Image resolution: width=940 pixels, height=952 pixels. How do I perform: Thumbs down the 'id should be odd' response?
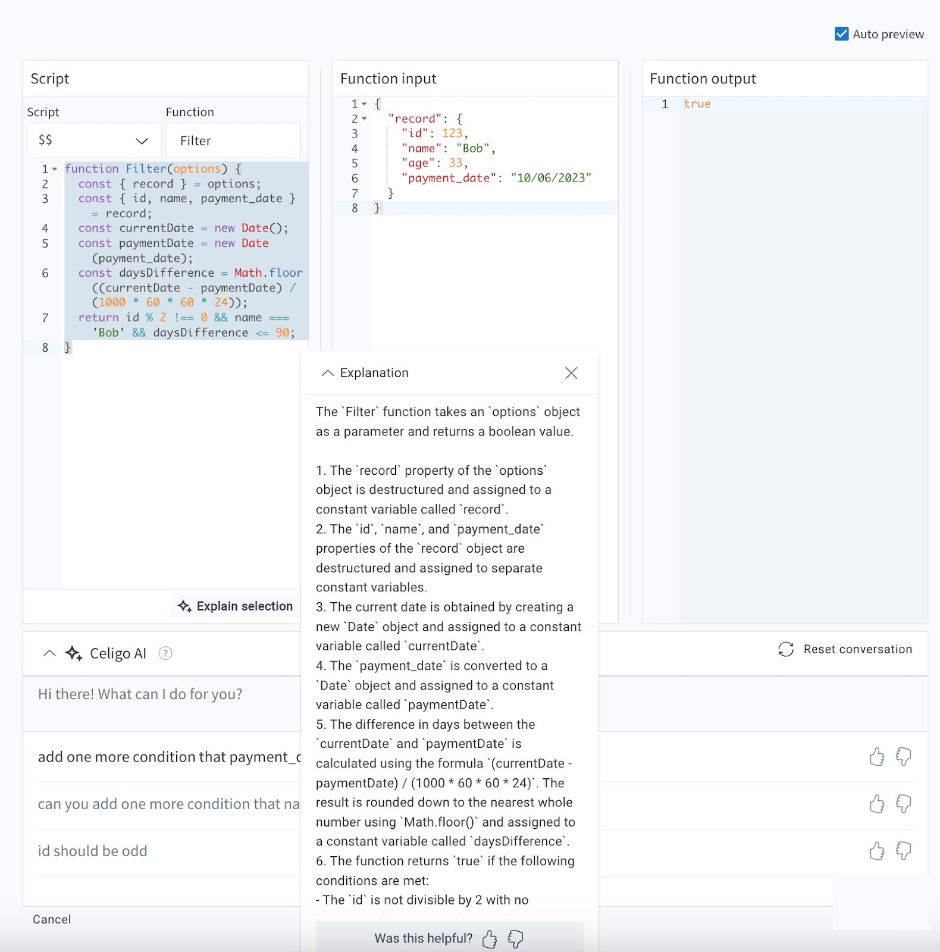[x=903, y=851]
